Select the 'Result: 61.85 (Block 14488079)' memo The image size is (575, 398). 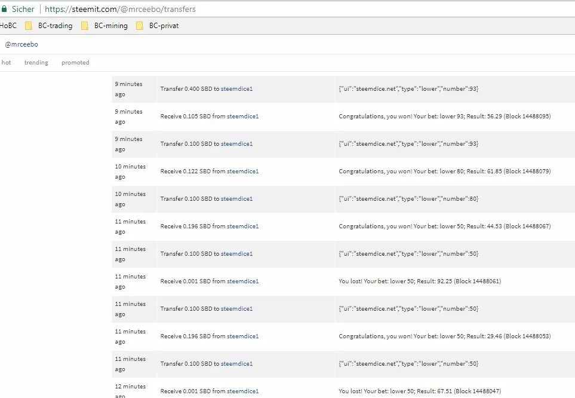(445, 172)
